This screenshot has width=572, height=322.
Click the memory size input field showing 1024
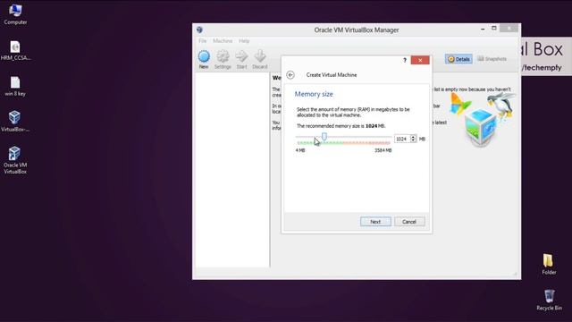(402, 139)
